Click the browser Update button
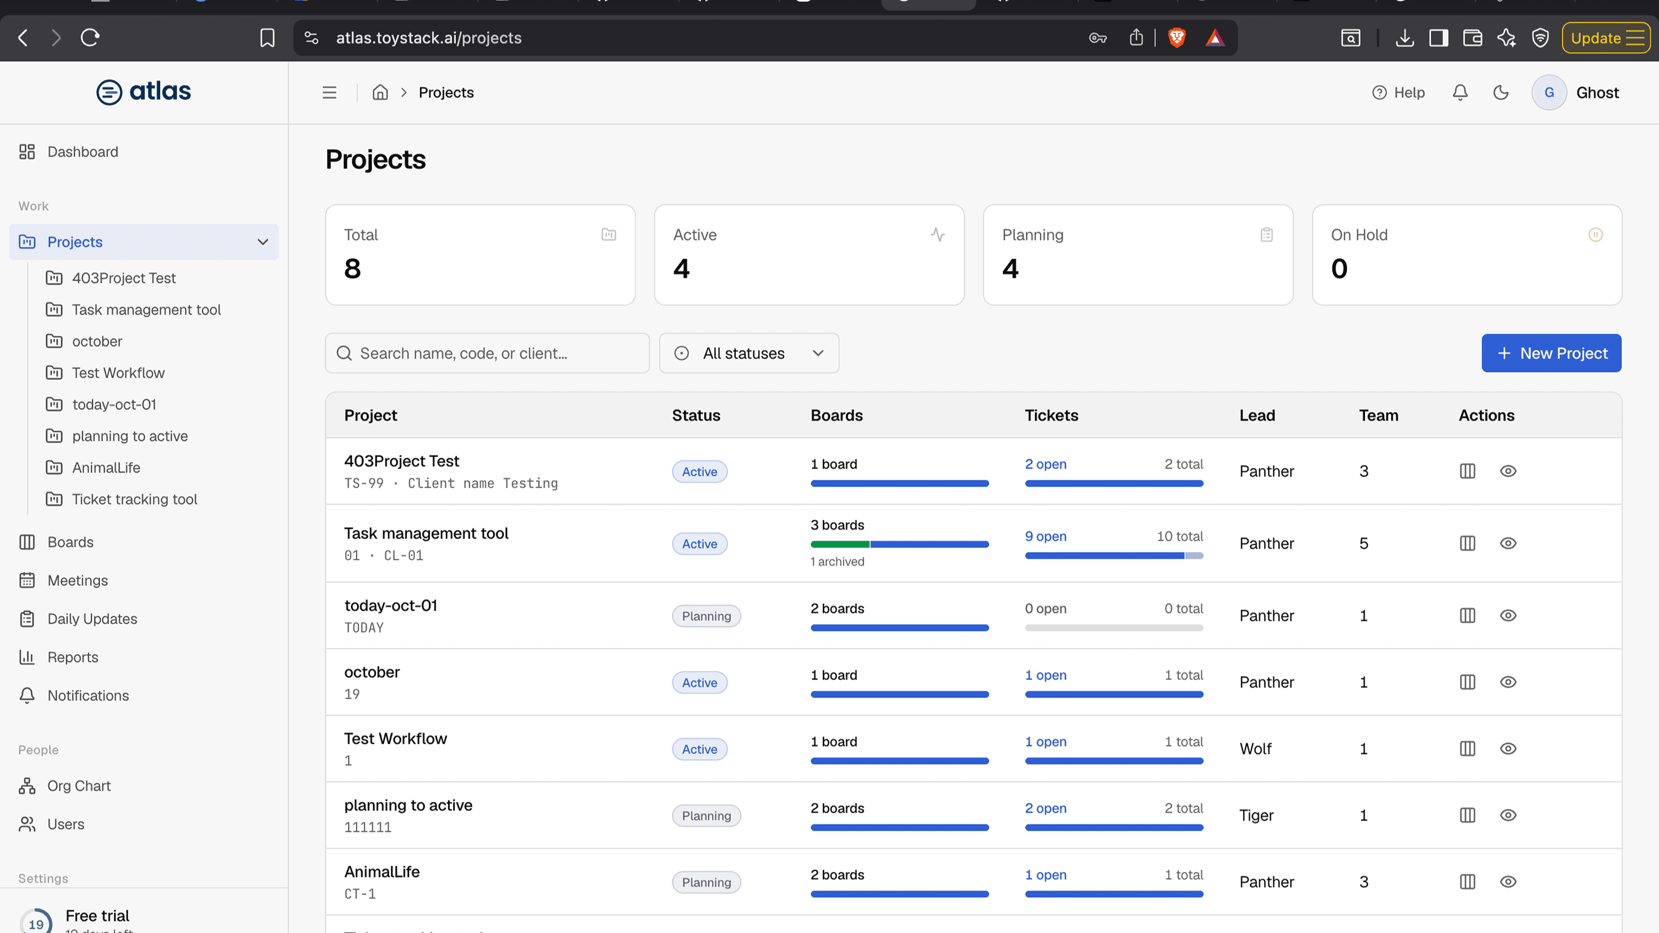Image resolution: width=1659 pixels, height=933 pixels. (x=1606, y=37)
